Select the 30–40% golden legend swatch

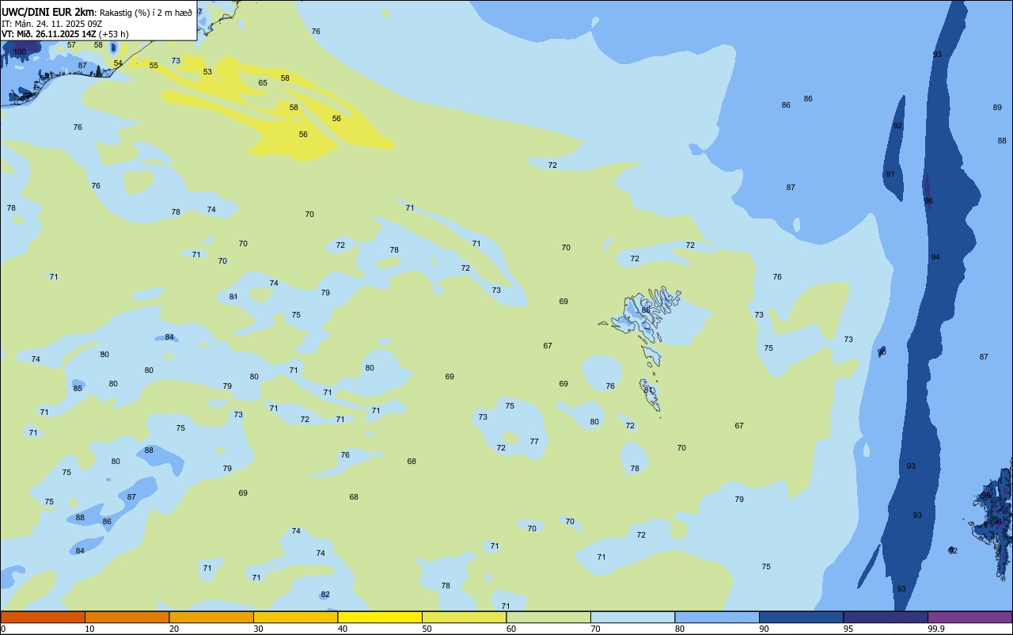pos(295,617)
